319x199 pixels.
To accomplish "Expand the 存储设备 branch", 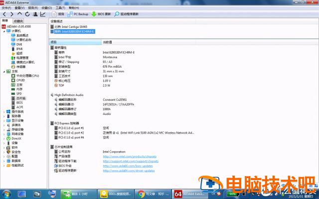I will tap(4, 129).
